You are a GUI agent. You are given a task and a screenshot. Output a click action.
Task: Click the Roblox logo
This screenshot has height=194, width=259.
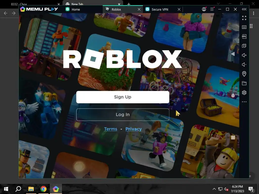[122, 59]
